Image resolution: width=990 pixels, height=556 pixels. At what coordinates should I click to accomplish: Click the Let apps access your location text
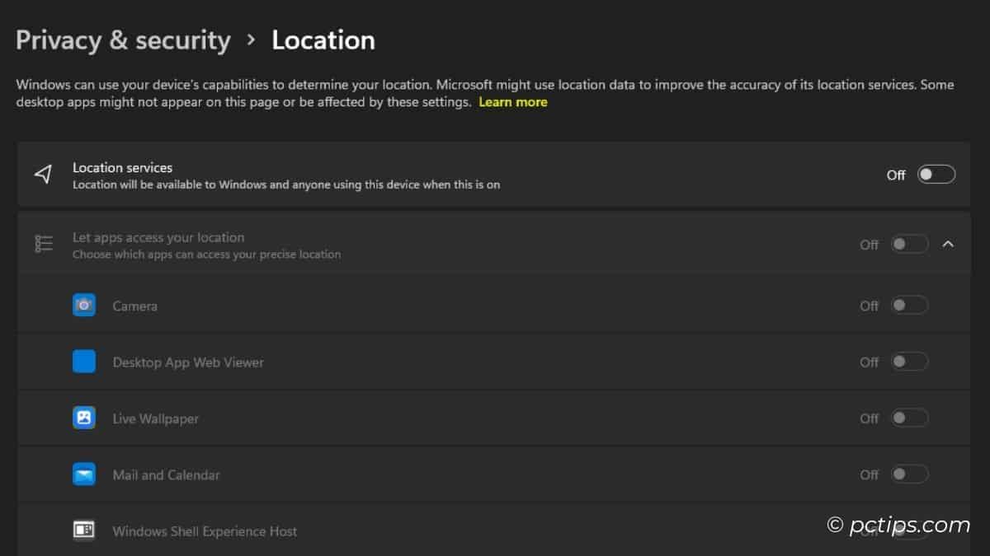(158, 237)
